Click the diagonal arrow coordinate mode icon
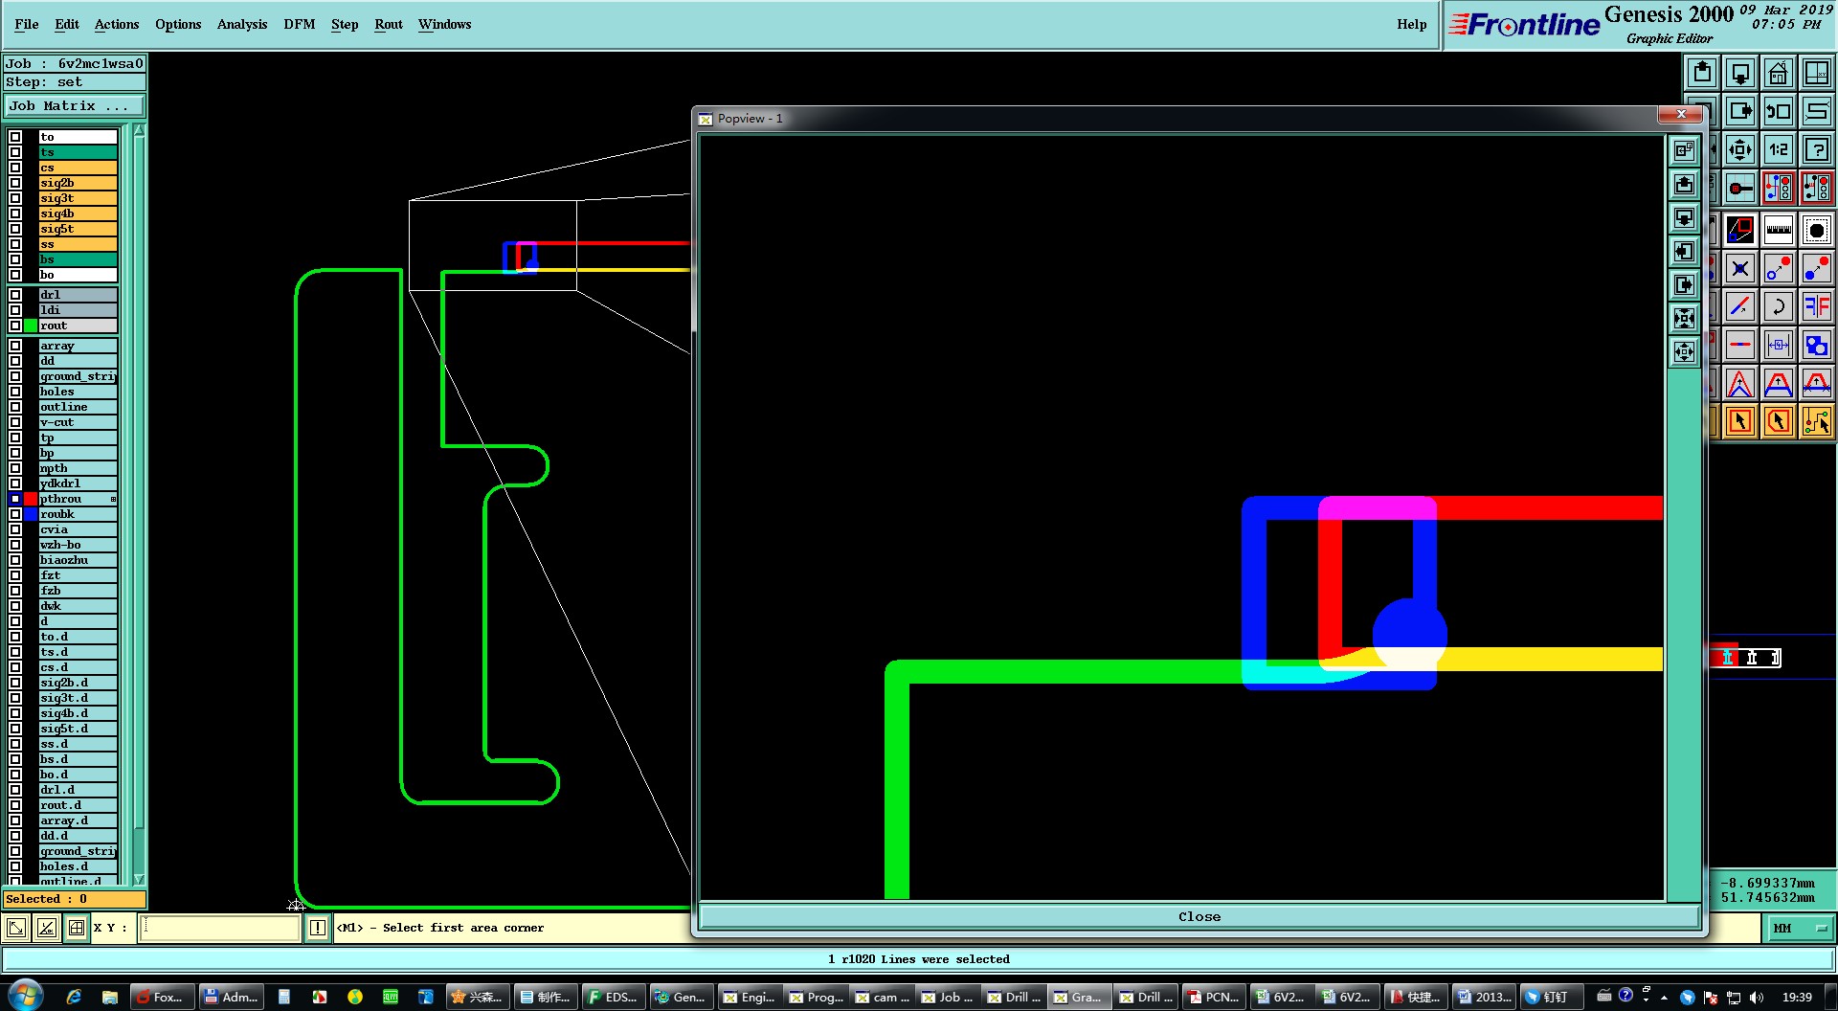The image size is (1838, 1011). [16, 928]
